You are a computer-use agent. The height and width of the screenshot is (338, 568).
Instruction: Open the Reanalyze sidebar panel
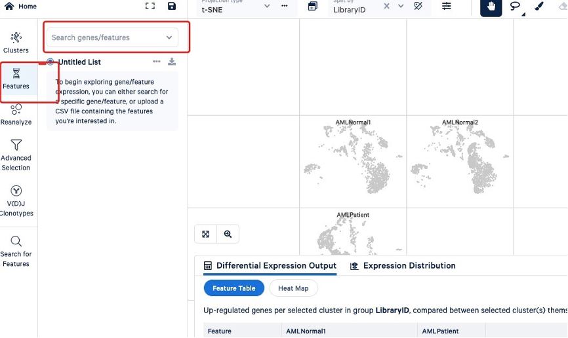pos(16,115)
